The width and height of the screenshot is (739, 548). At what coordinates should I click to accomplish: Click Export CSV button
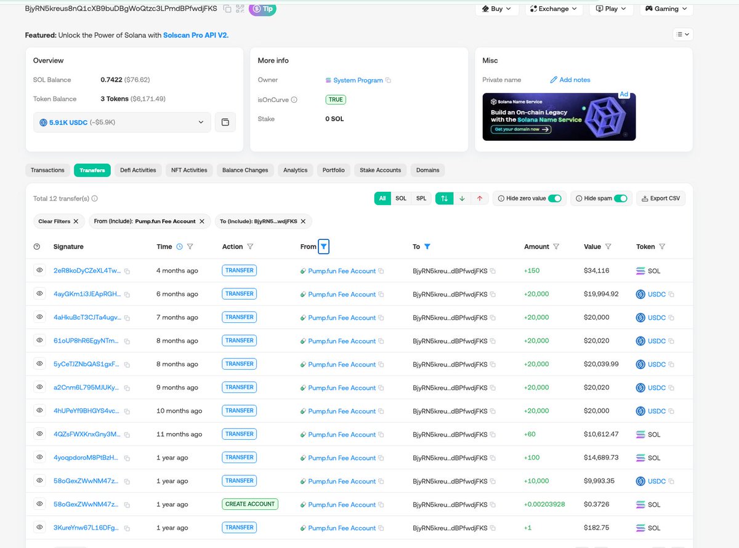click(x=660, y=198)
